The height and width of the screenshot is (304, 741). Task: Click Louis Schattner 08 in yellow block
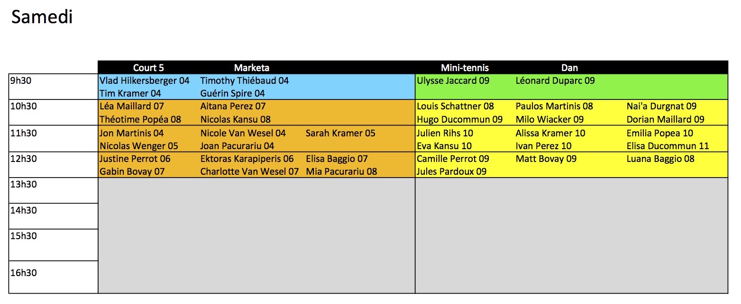click(455, 106)
